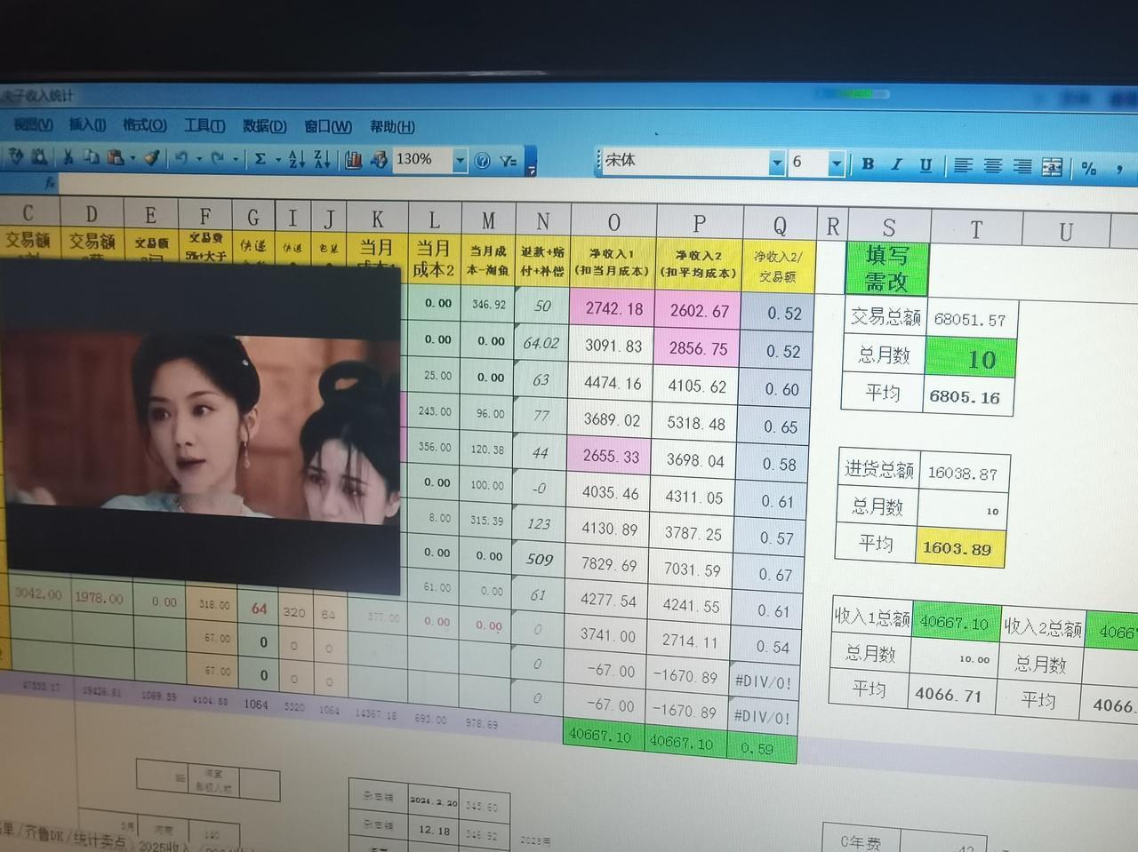Open the 130% zoom dropdown
This screenshot has height=852, width=1138.
[x=460, y=161]
